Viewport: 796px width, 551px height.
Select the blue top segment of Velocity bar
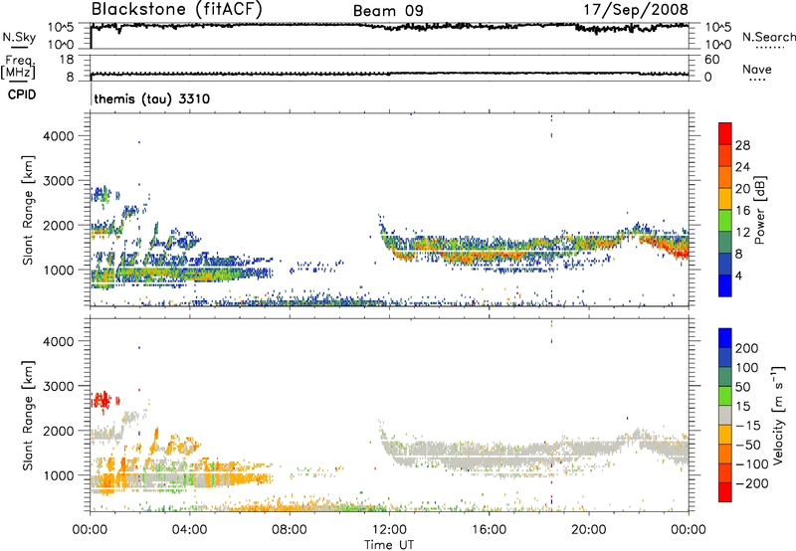pyautogui.click(x=725, y=338)
